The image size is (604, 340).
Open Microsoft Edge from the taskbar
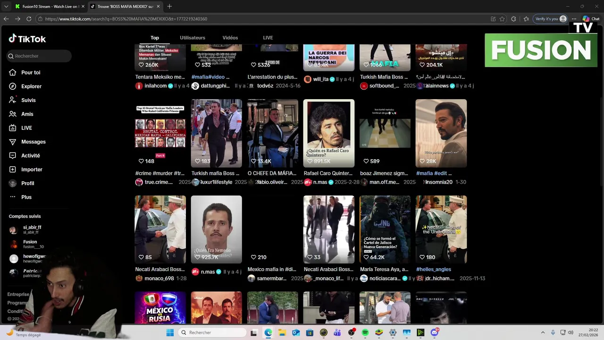tap(268, 332)
